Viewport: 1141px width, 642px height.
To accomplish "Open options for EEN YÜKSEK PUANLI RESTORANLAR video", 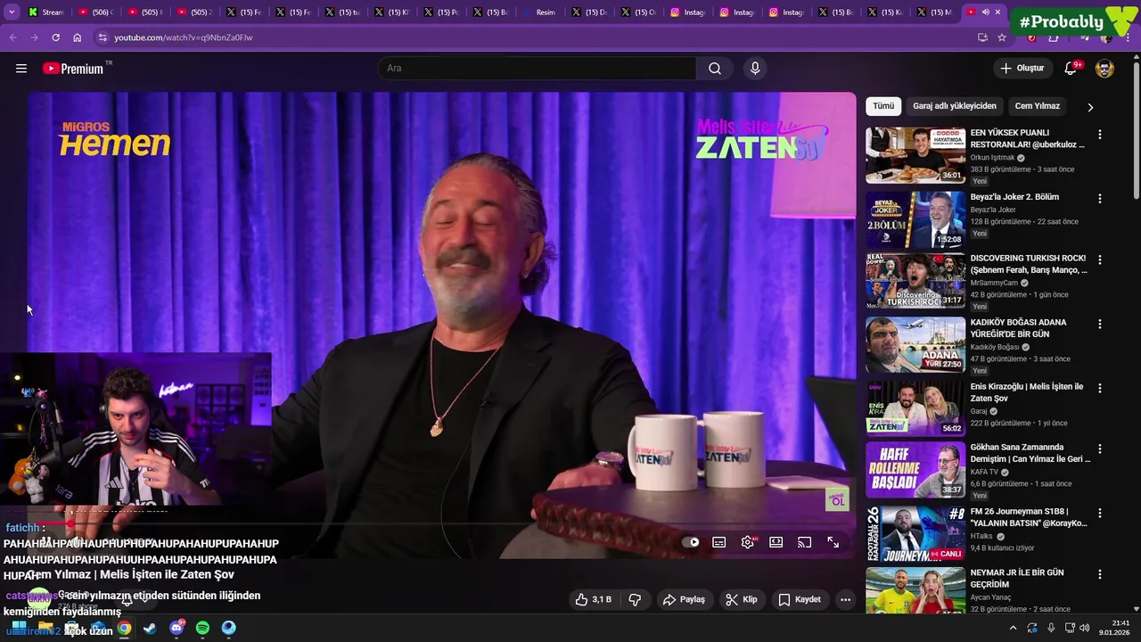I will [x=1100, y=135].
